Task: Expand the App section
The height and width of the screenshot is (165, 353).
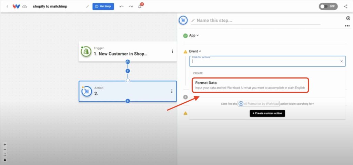Action: click(194, 35)
